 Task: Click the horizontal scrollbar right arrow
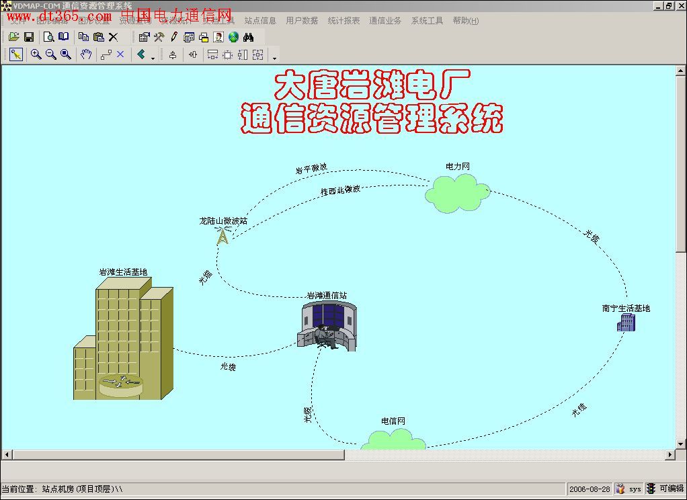[x=670, y=455]
